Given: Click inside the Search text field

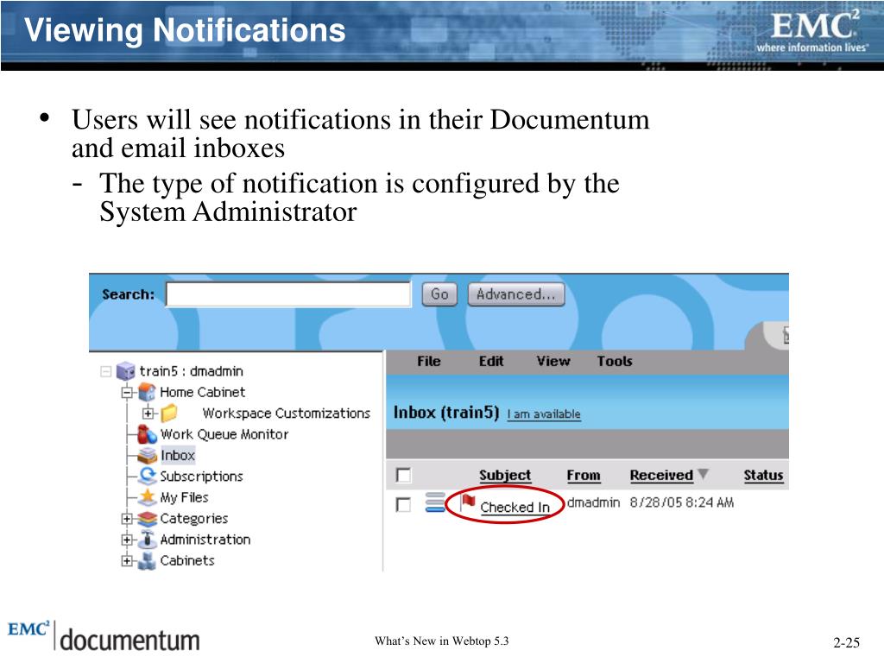Looking at the screenshot, I should [288, 294].
